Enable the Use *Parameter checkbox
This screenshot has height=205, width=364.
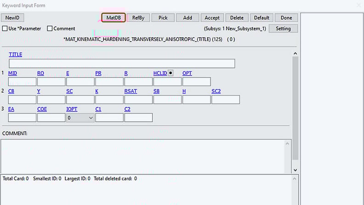pyautogui.click(x=5, y=29)
